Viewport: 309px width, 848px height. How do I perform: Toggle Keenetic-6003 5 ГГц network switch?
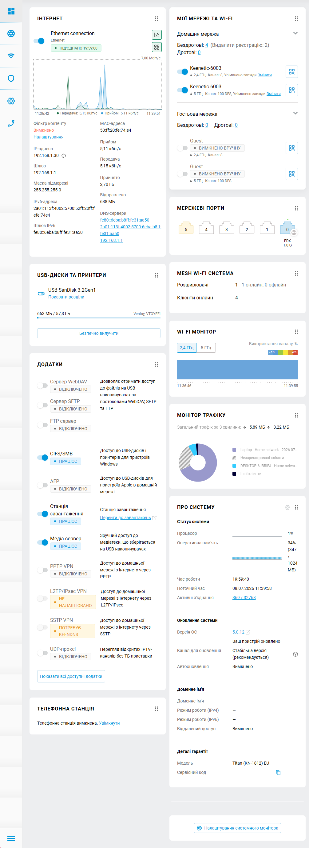point(183,90)
